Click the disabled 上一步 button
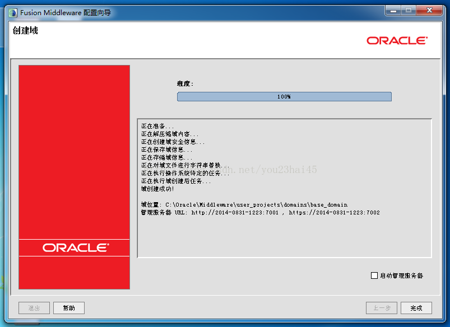450x327 pixels. pyautogui.click(x=382, y=308)
